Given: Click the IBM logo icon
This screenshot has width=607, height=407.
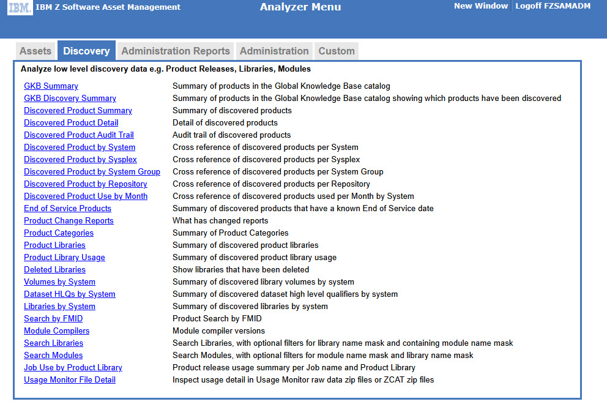Looking at the screenshot, I should [x=20, y=7].
